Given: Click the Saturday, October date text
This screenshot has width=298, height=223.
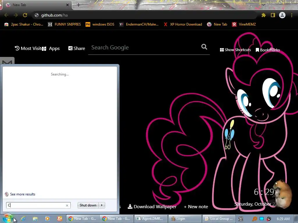Looking at the screenshot, I should [x=253, y=204].
